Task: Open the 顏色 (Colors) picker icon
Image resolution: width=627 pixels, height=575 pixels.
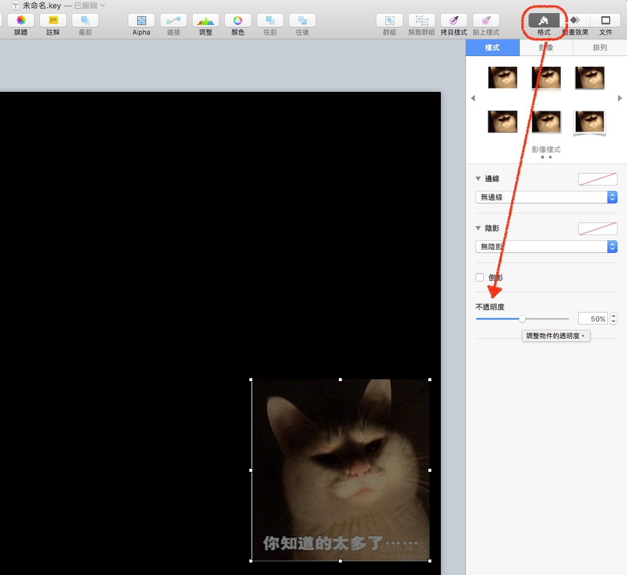Action: [237, 20]
